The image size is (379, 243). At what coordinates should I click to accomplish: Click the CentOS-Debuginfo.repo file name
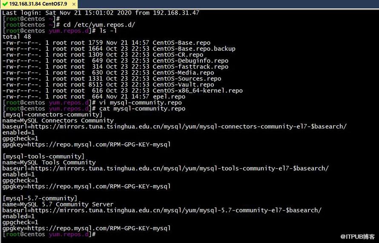click(x=190, y=61)
